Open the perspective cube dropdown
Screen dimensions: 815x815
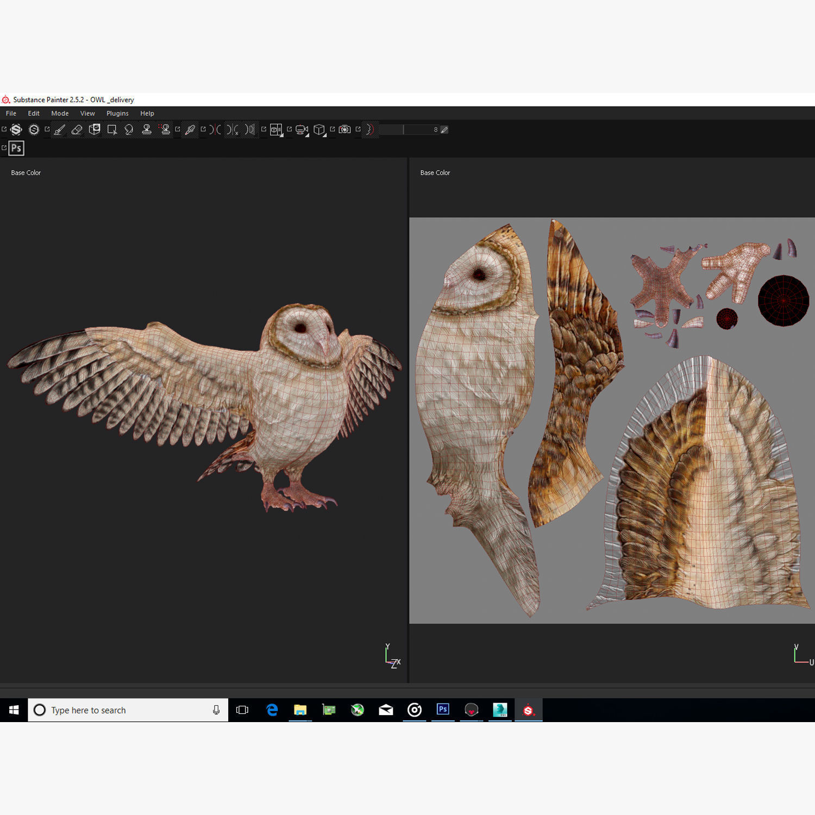(x=319, y=130)
